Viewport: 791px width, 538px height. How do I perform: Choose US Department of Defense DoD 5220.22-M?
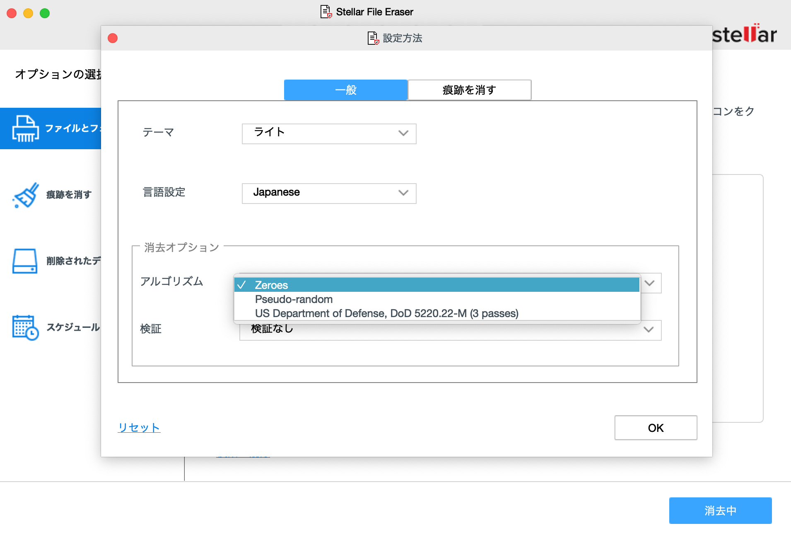(x=437, y=313)
